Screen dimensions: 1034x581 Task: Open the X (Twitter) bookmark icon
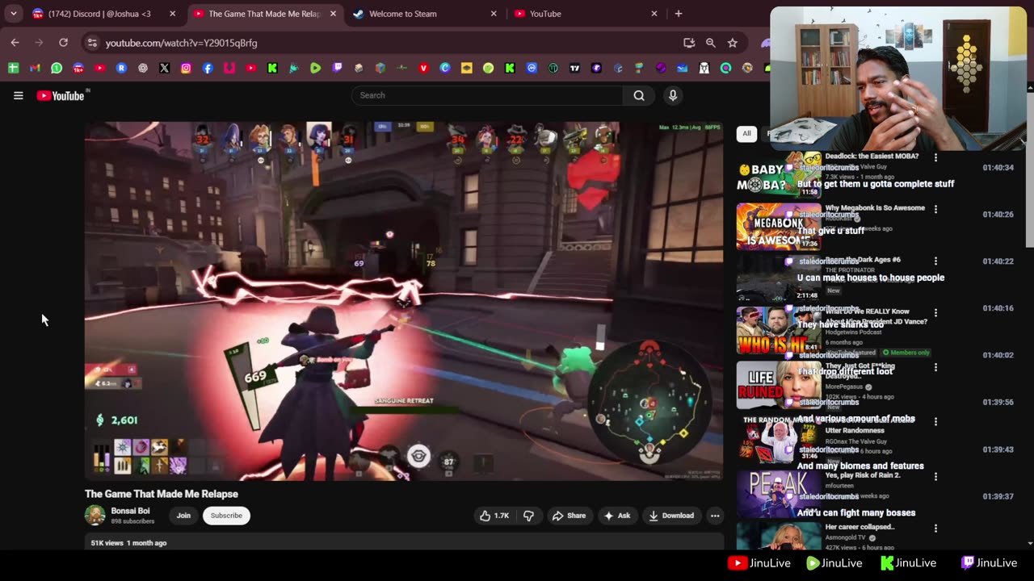point(165,69)
